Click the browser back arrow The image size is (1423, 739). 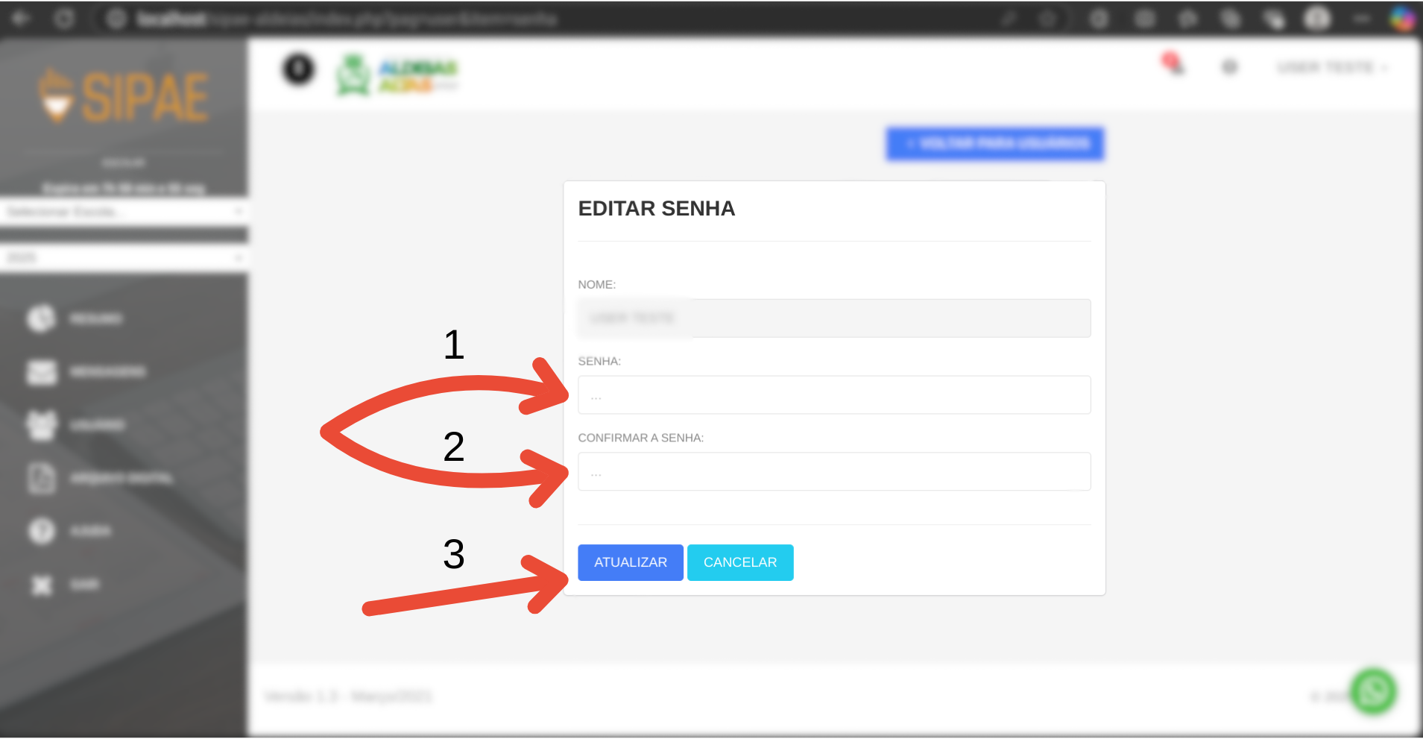pos(21,19)
